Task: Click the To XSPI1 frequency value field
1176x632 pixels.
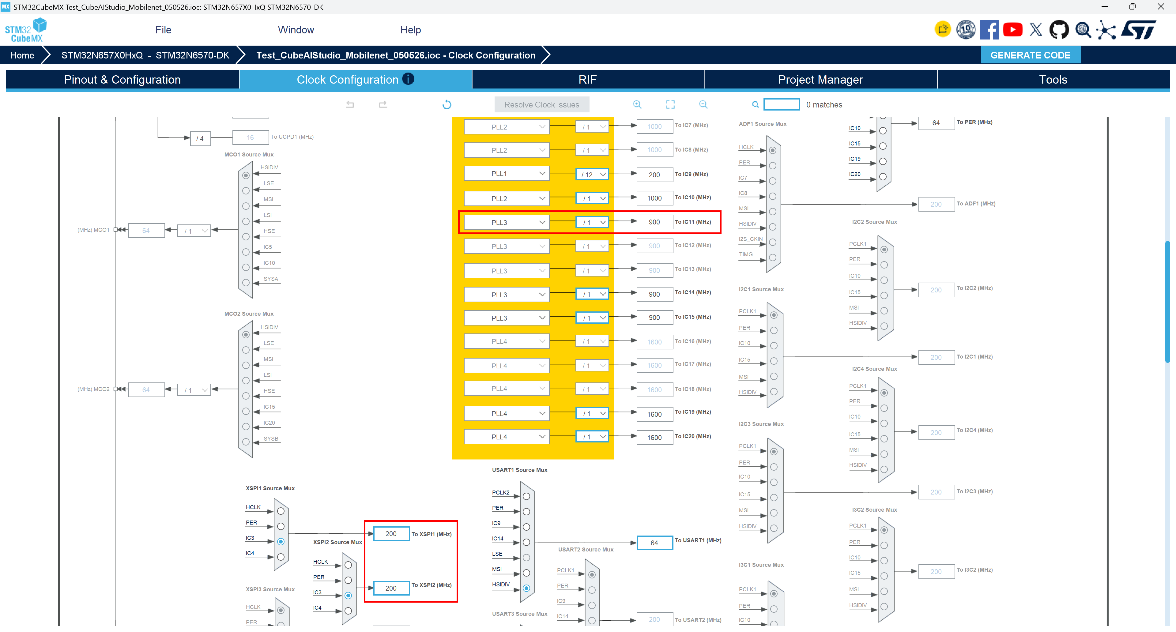Action: pyautogui.click(x=391, y=534)
